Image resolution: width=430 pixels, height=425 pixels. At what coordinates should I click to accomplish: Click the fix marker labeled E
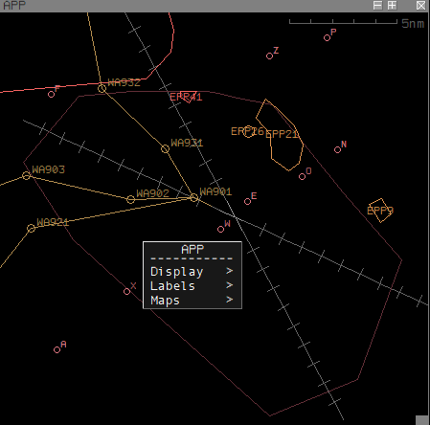coord(247,202)
